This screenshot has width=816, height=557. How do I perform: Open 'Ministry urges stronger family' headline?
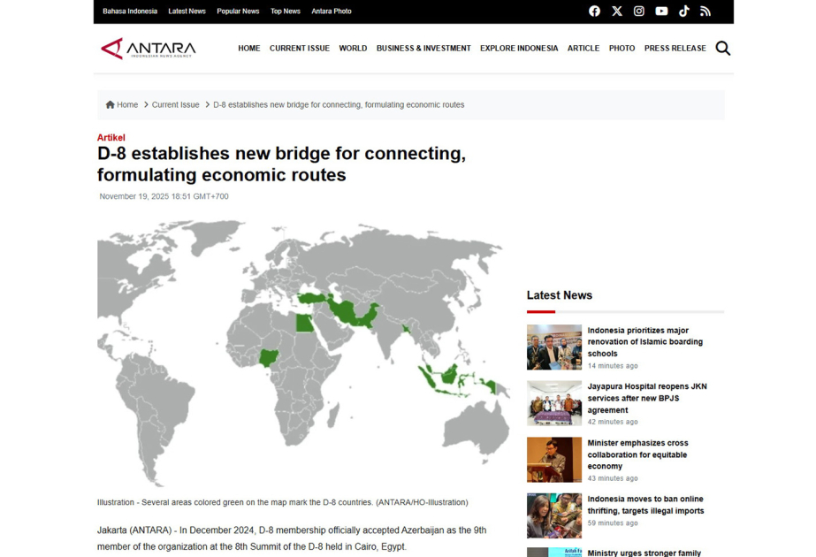[x=644, y=553]
